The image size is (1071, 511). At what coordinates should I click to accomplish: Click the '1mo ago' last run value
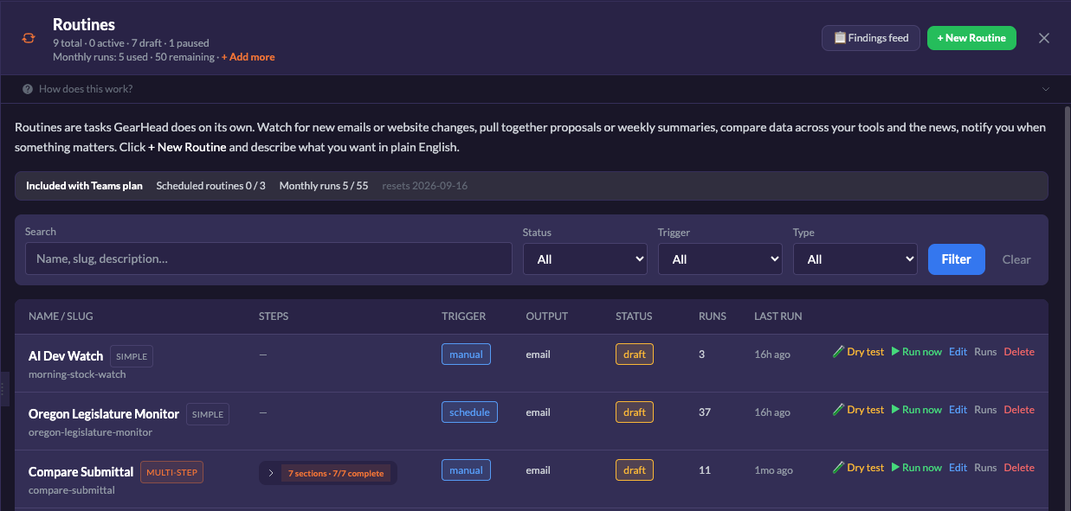click(773, 470)
